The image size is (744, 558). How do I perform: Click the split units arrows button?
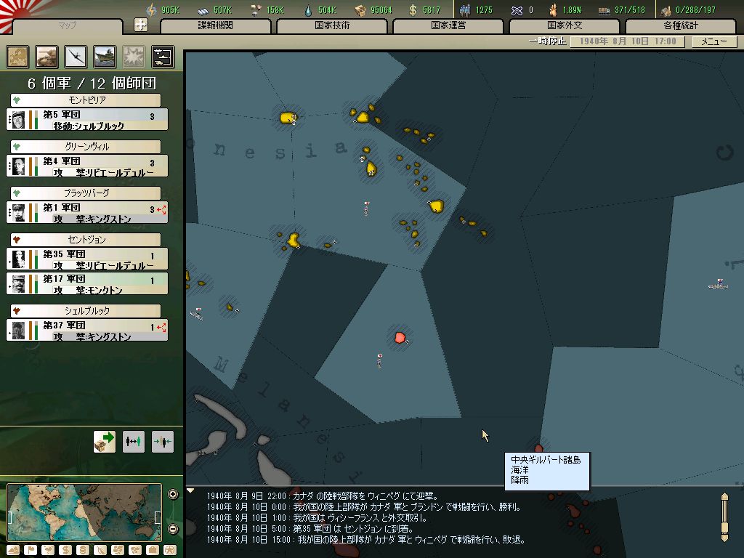134,441
